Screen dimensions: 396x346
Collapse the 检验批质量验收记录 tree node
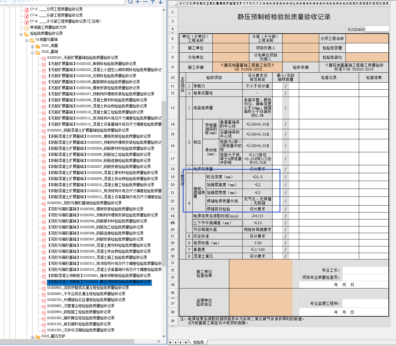(21, 34)
